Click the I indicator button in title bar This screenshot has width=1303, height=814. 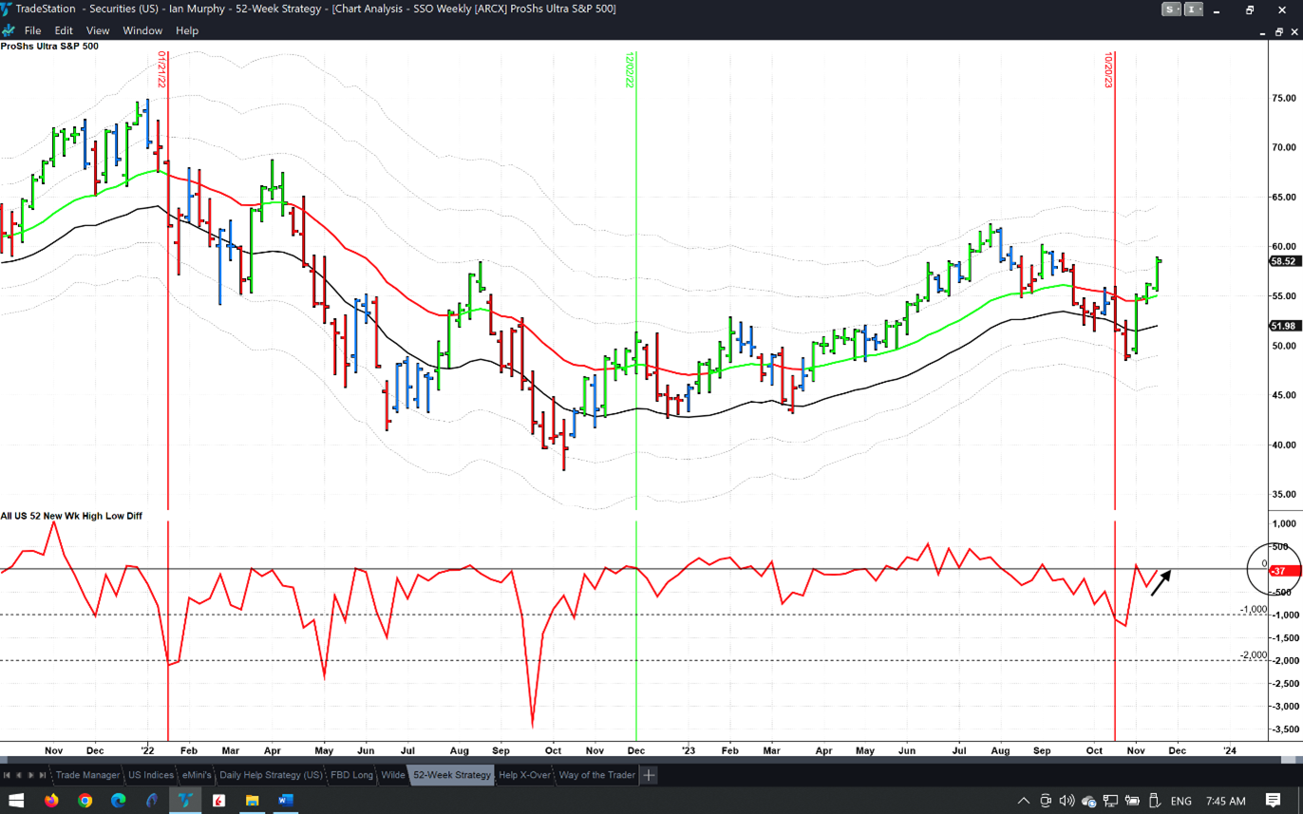1194,9
